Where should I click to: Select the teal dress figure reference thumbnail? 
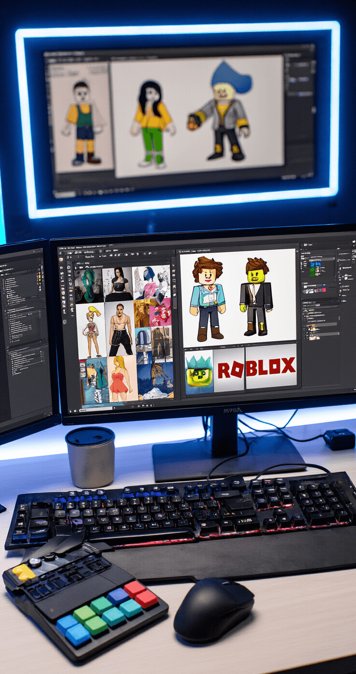click(x=94, y=381)
